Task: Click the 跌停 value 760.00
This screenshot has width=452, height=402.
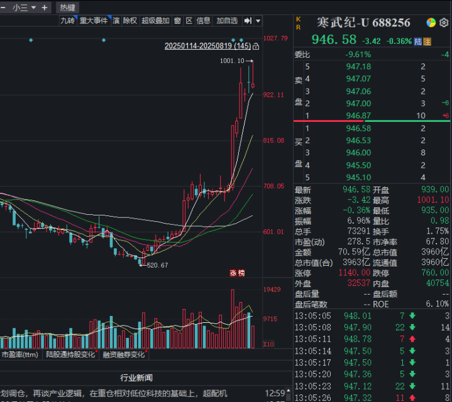Action: [x=435, y=273]
